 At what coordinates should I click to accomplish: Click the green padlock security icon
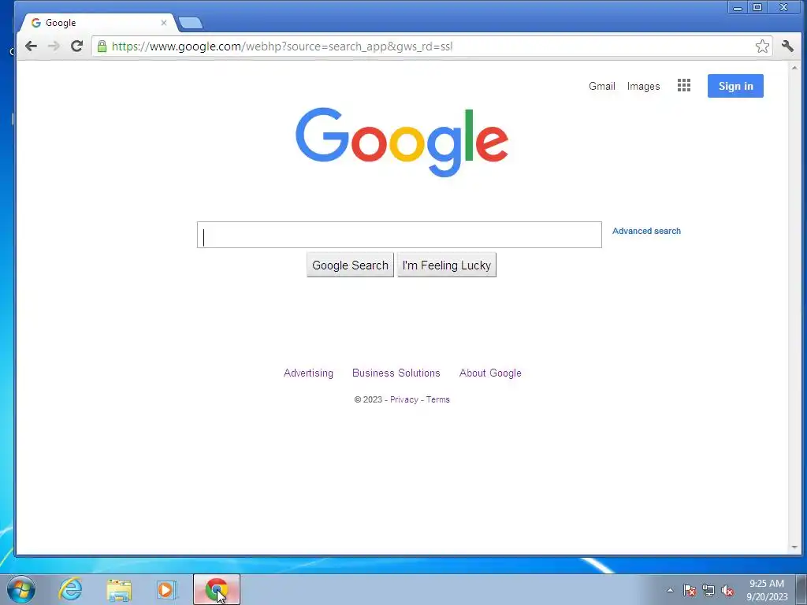click(102, 46)
